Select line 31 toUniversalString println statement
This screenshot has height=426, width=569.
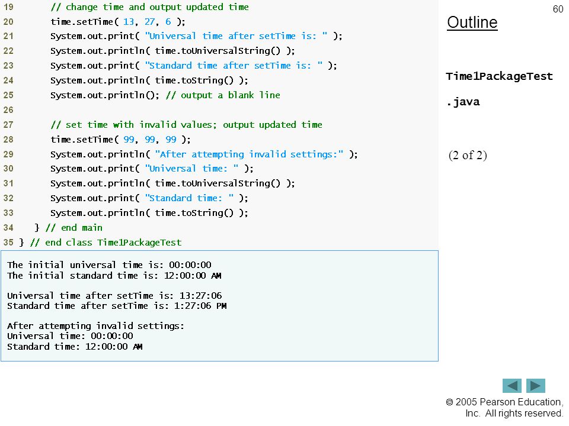172,183
